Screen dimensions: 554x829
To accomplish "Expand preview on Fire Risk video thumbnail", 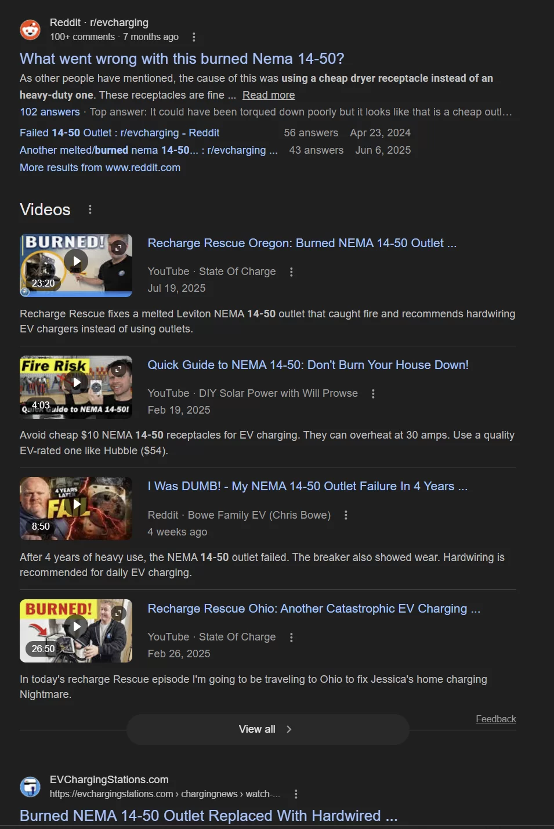I will coord(118,370).
